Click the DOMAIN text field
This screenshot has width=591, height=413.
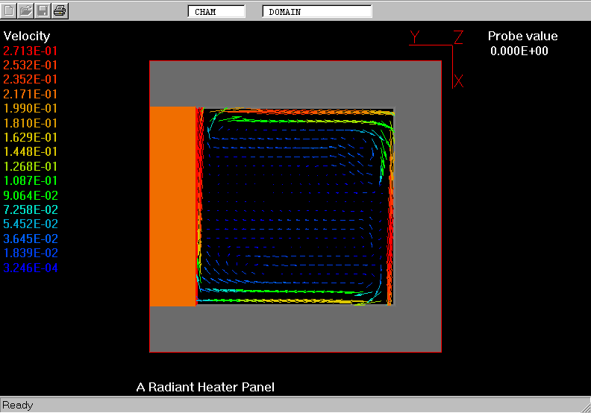[x=316, y=12]
